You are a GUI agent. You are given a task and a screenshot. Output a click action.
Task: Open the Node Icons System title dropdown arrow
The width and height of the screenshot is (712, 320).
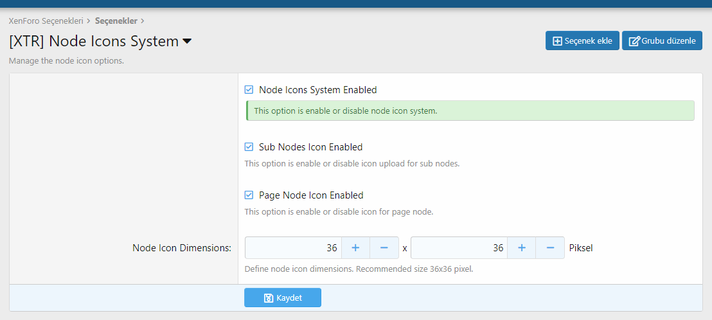(x=187, y=42)
